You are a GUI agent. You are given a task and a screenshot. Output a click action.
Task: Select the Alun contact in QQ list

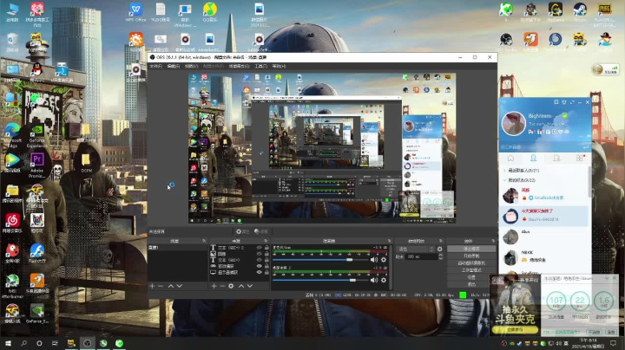(x=544, y=237)
